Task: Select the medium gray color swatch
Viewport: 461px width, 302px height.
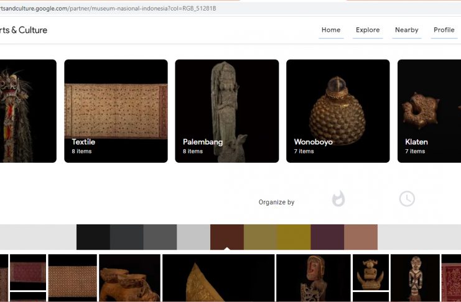Action: [x=161, y=237]
